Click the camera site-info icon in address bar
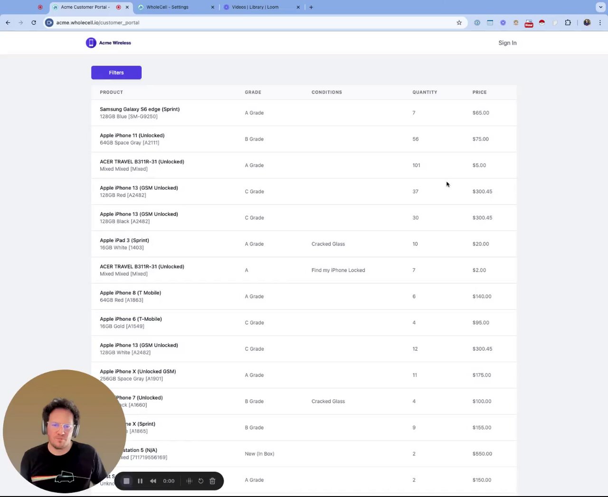 click(x=49, y=22)
